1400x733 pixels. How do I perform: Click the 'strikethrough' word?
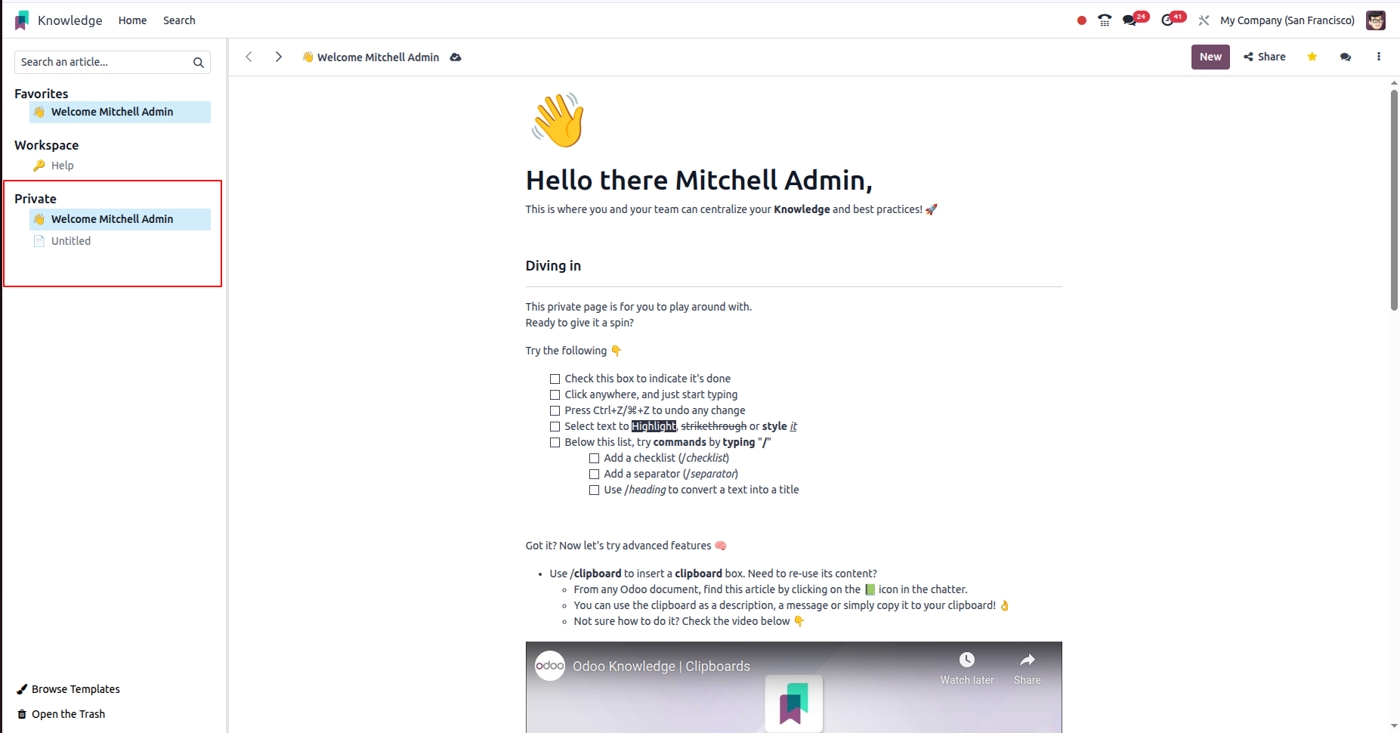pos(713,426)
